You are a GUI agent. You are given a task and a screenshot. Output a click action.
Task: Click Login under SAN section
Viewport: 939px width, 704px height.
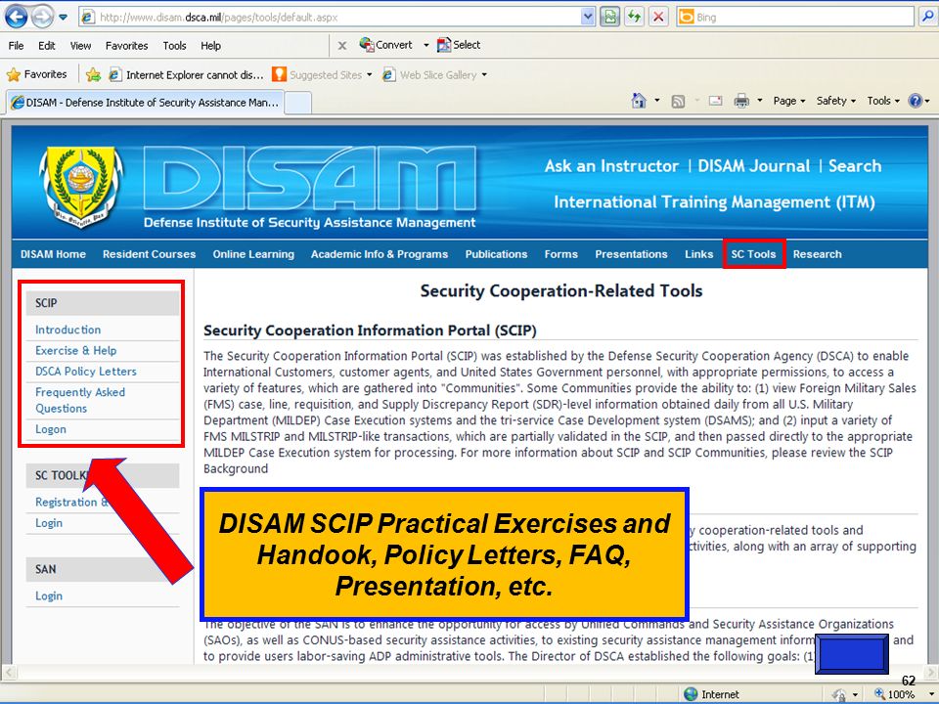[49, 595]
